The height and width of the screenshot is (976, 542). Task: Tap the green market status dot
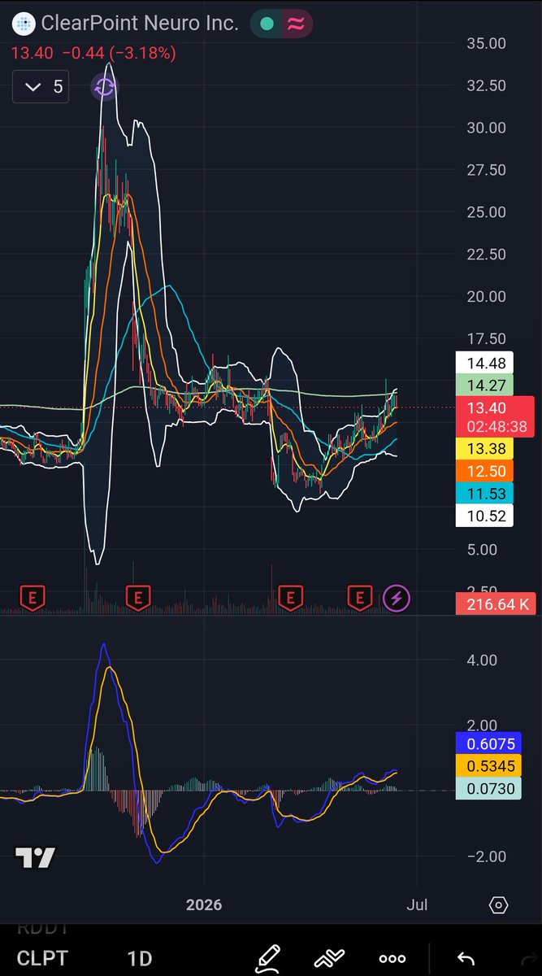tap(267, 24)
